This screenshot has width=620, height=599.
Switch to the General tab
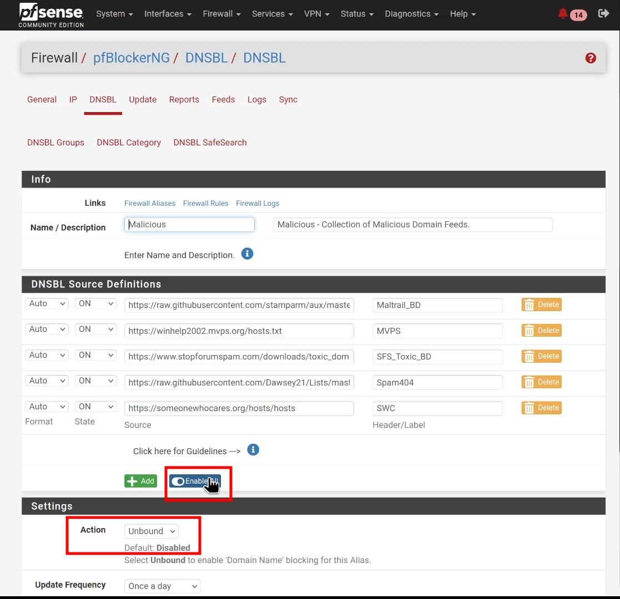pyautogui.click(x=42, y=100)
